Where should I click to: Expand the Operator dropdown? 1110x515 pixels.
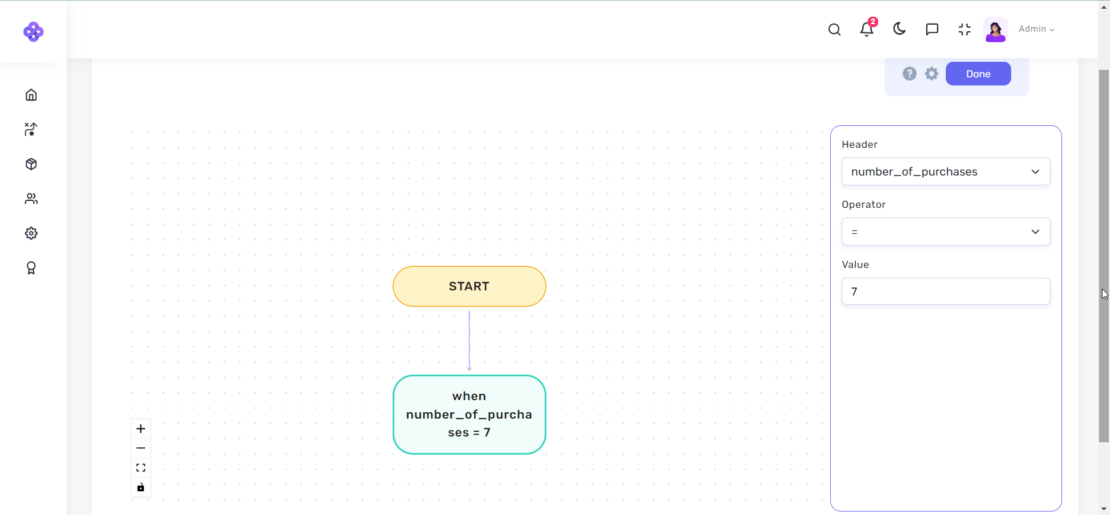(x=945, y=232)
